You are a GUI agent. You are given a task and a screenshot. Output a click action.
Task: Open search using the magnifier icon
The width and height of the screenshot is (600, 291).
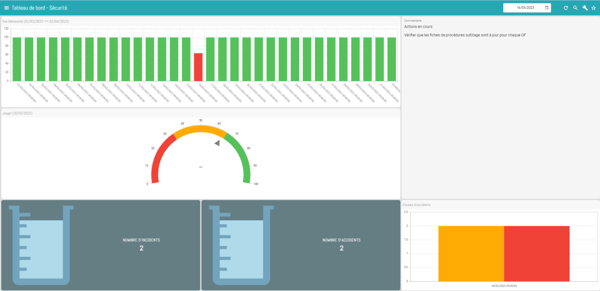click(575, 7)
